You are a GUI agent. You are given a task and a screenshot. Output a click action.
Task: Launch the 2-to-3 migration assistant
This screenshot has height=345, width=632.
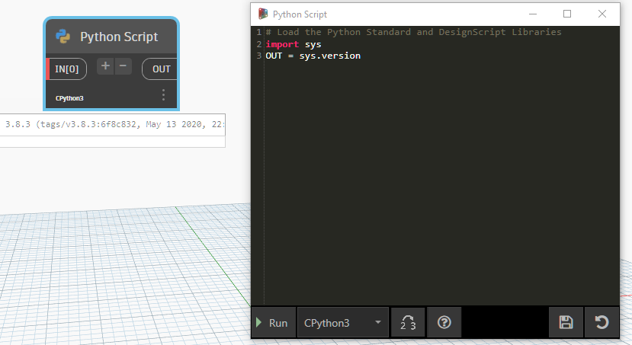(x=408, y=323)
